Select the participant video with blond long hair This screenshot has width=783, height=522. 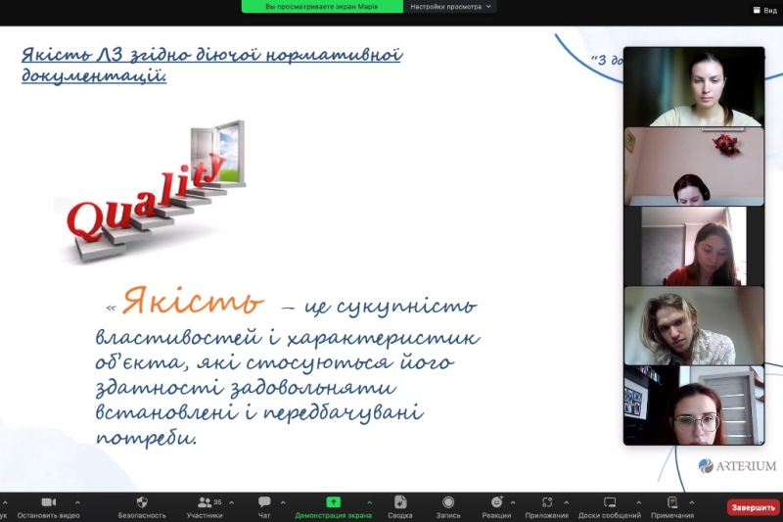pos(694,325)
